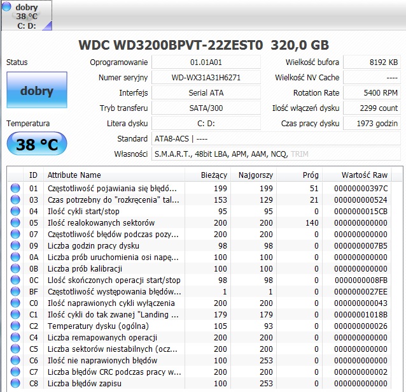
Task: Click raw value 00000001018B
Action: (x=361, y=314)
